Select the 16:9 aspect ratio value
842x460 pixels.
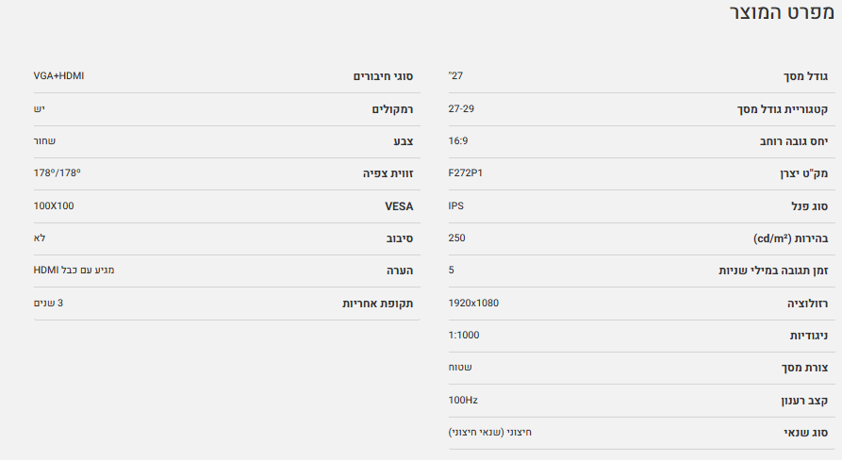point(459,140)
